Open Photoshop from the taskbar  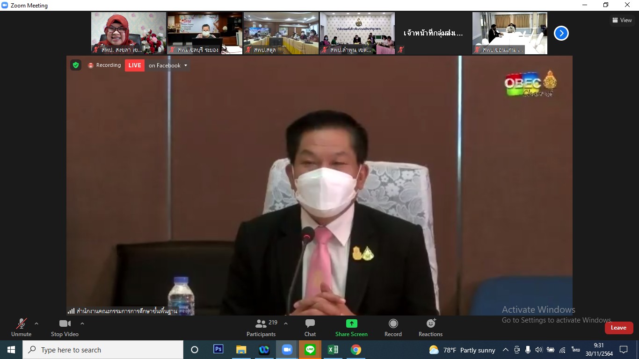coord(218,349)
